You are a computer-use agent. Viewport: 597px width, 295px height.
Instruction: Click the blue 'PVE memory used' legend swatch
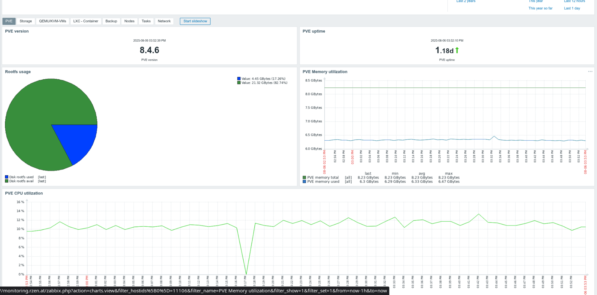304,182
